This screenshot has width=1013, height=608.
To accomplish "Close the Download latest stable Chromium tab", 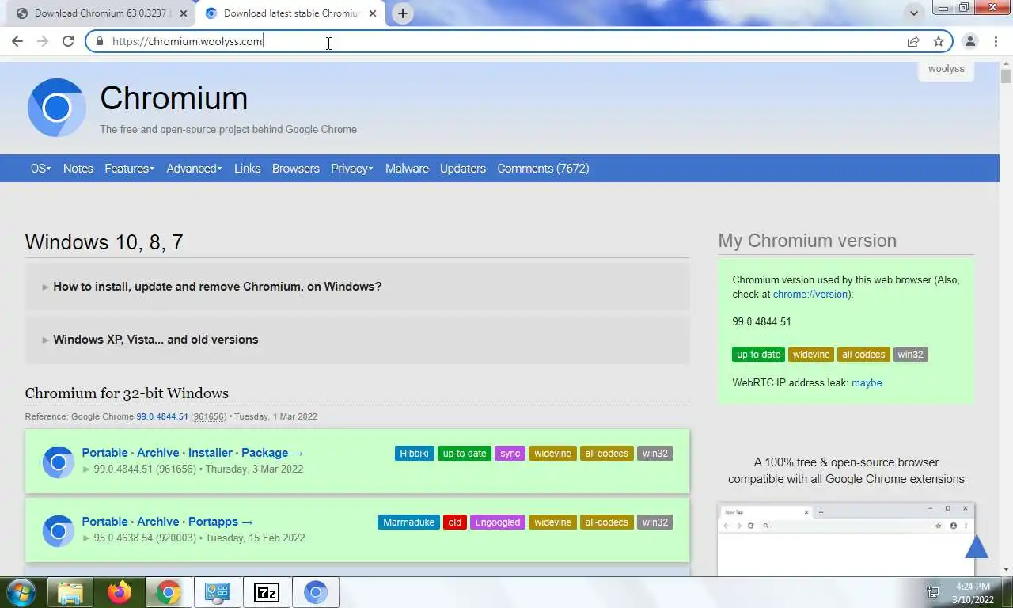I will pyautogui.click(x=373, y=13).
